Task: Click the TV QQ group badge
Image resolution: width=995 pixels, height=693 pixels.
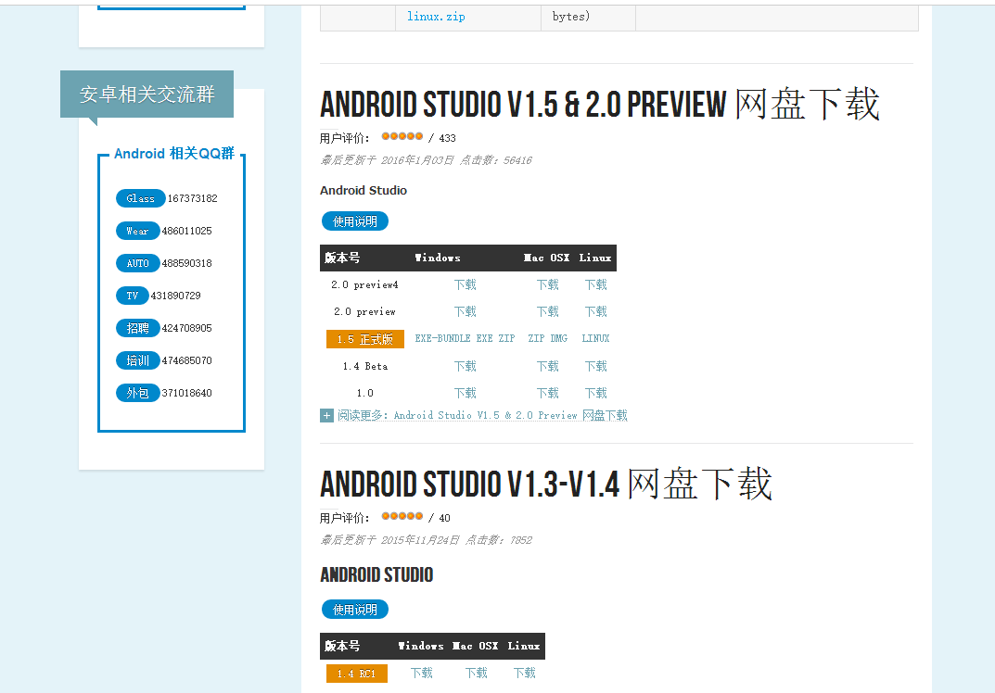Action: (x=132, y=296)
